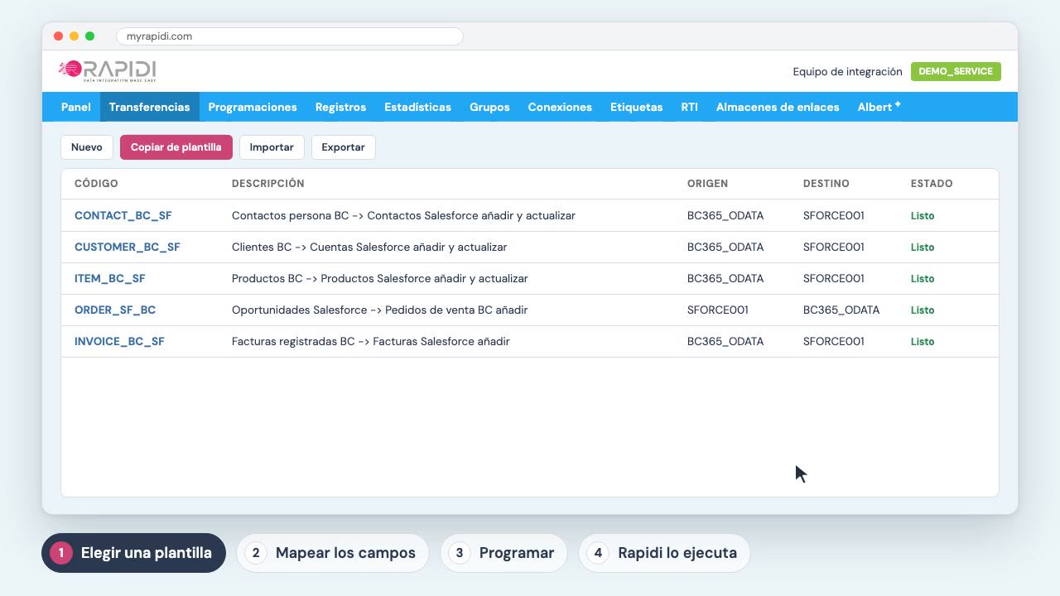
Task: Click the Exportar button
Action: click(x=344, y=147)
